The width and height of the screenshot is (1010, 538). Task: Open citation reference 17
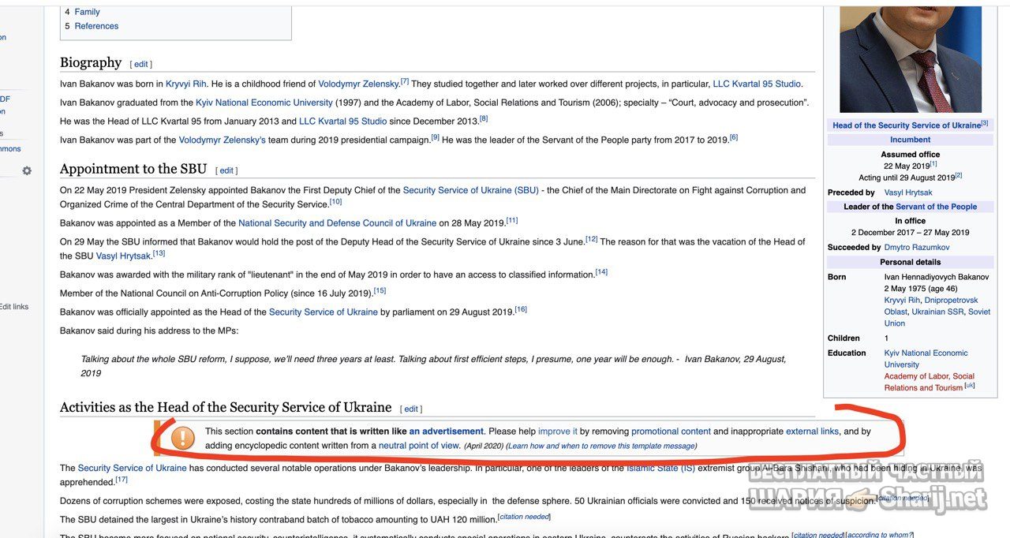click(x=122, y=480)
